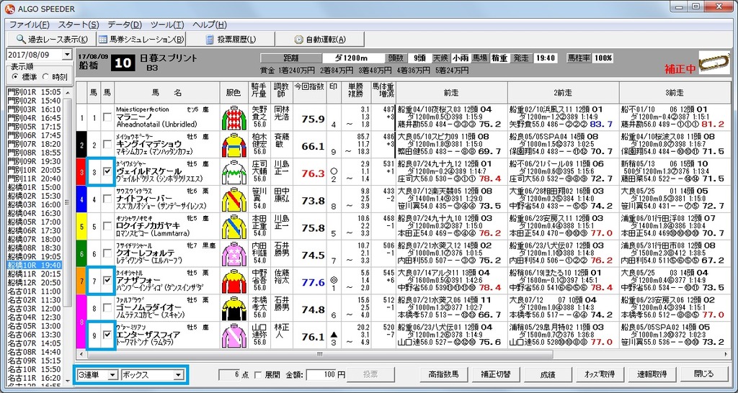
Task: Click the 単勝複勝 column header
Action: [x=356, y=93]
